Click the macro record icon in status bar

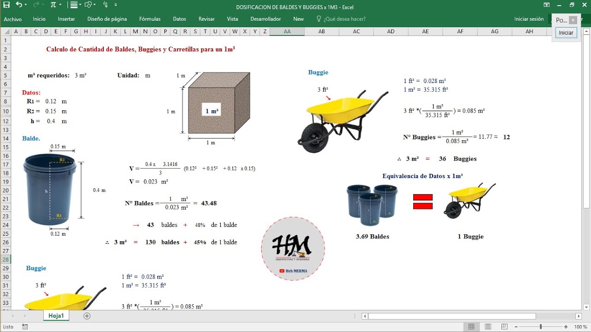click(x=25, y=327)
